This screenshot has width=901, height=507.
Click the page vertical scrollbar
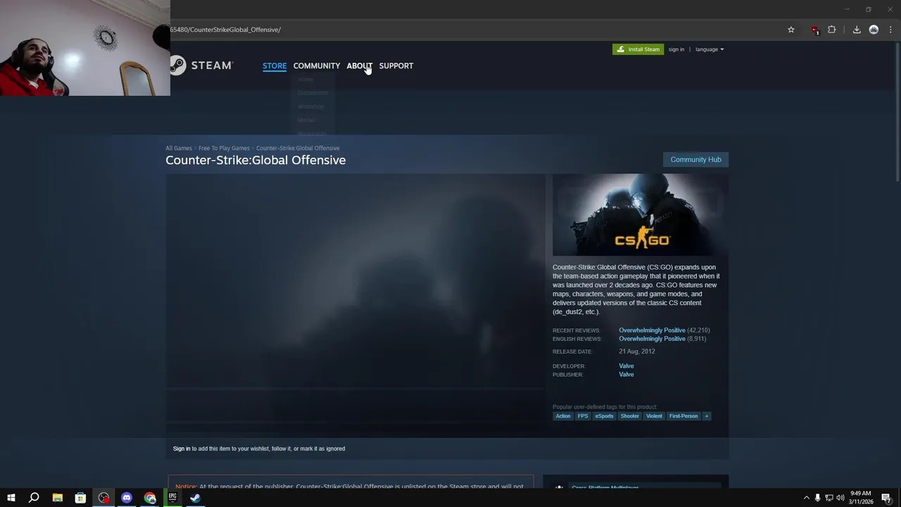897,113
